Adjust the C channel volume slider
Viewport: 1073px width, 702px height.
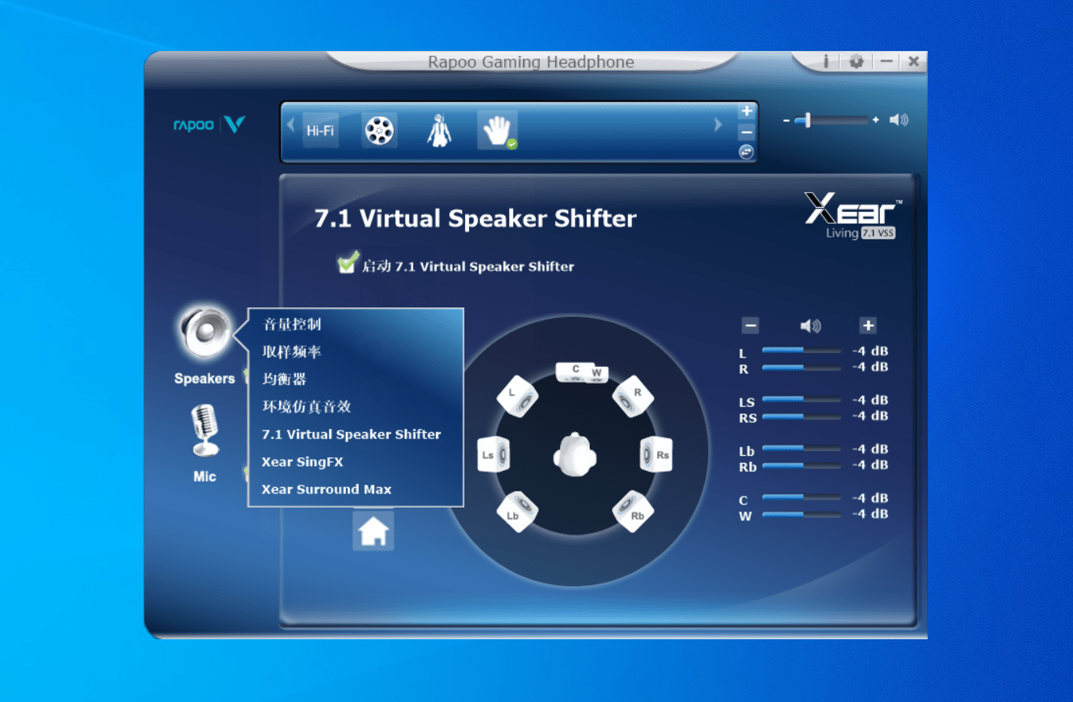801,497
